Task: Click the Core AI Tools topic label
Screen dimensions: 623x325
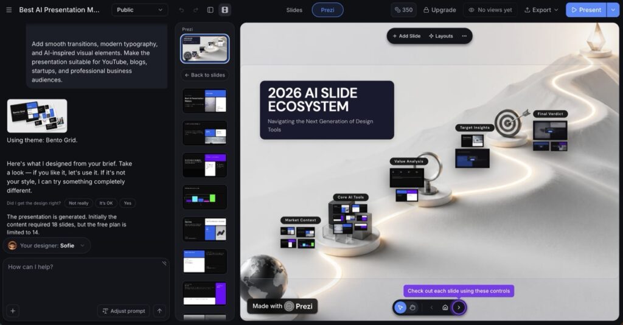Action: pos(350,197)
